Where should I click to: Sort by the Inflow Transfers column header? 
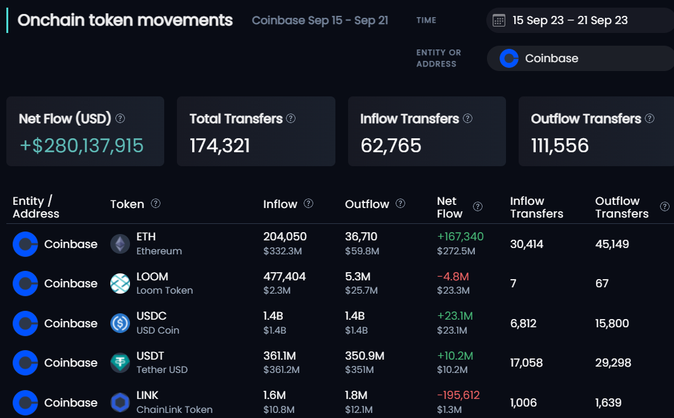(x=536, y=207)
